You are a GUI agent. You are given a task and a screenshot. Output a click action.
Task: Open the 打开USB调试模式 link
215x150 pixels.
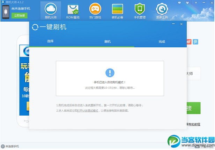(x=88, y=111)
